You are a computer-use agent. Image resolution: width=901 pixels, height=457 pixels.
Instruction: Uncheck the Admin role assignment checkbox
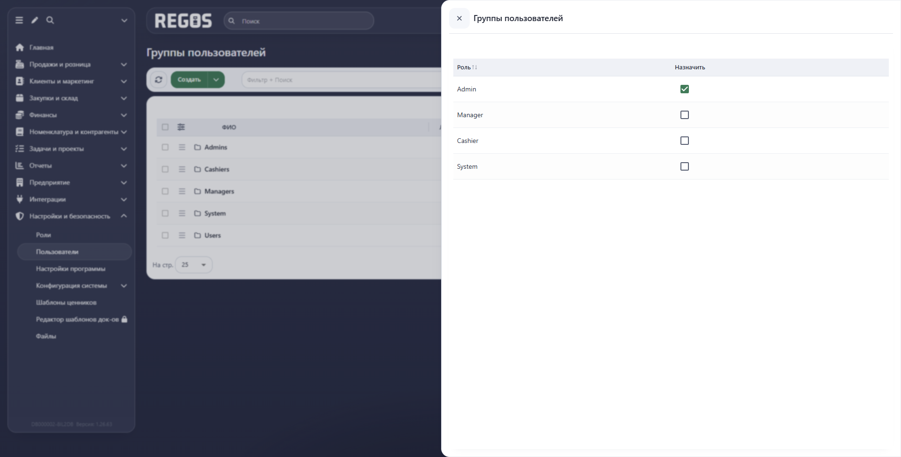685,89
